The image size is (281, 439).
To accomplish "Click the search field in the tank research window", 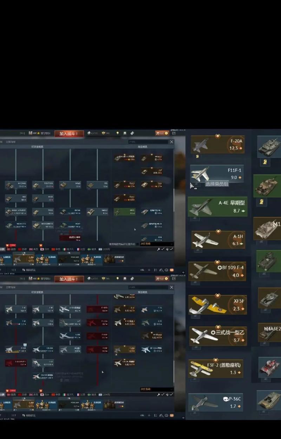I will coord(148,142).
